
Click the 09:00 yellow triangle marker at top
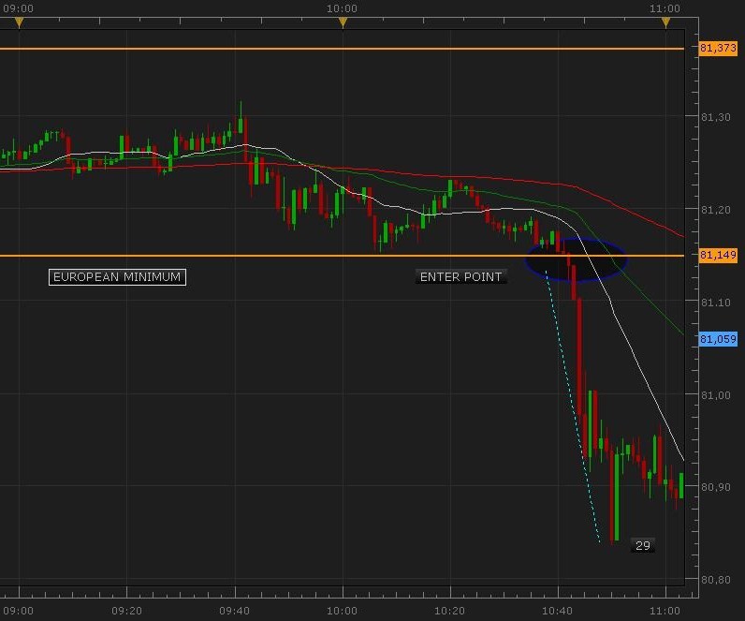tap(19, 22)
